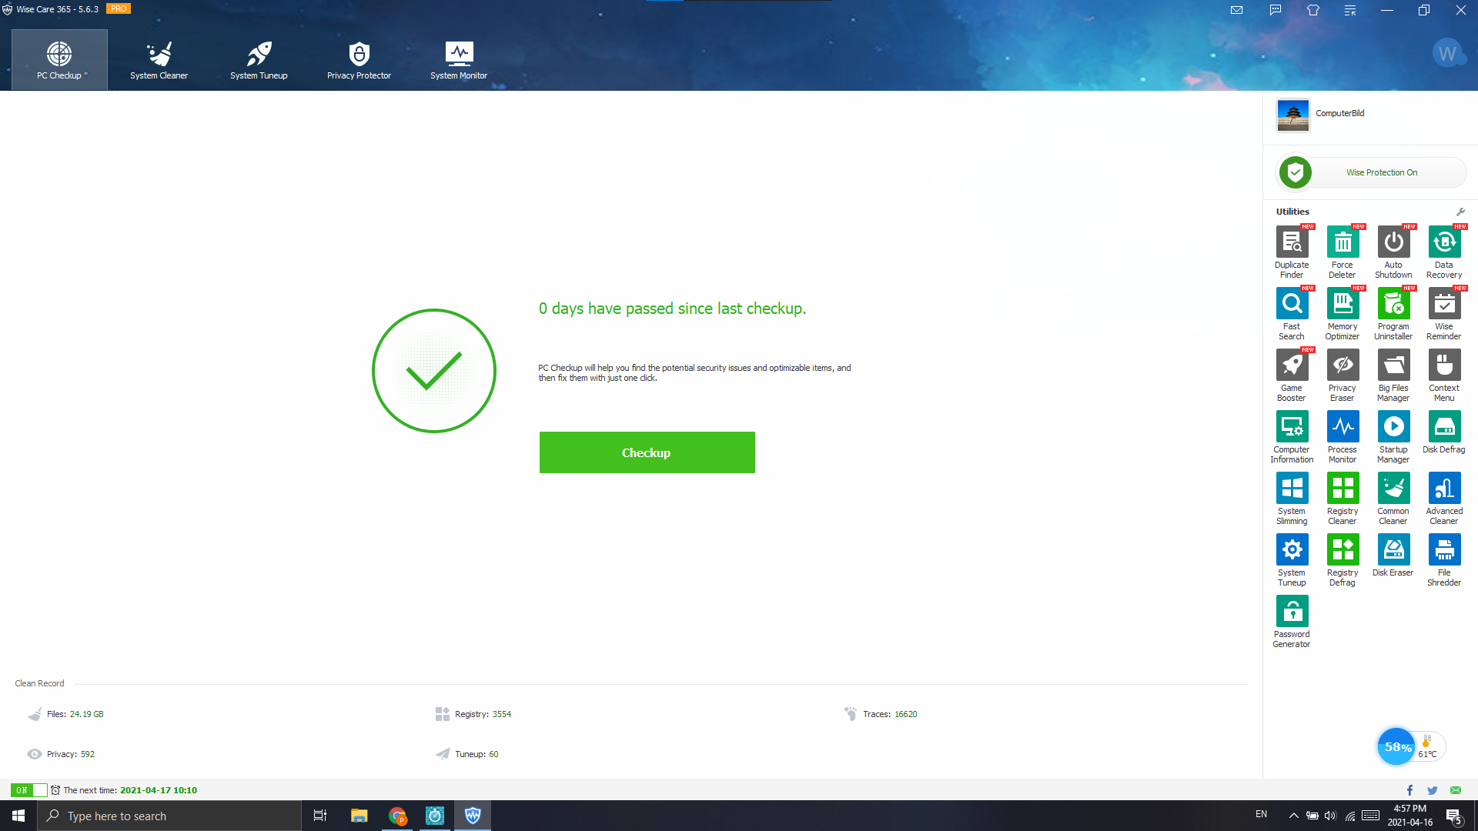Open the title bar menu icon
The height and width of the screenshot is (831, 1478).
point(1350,10)
